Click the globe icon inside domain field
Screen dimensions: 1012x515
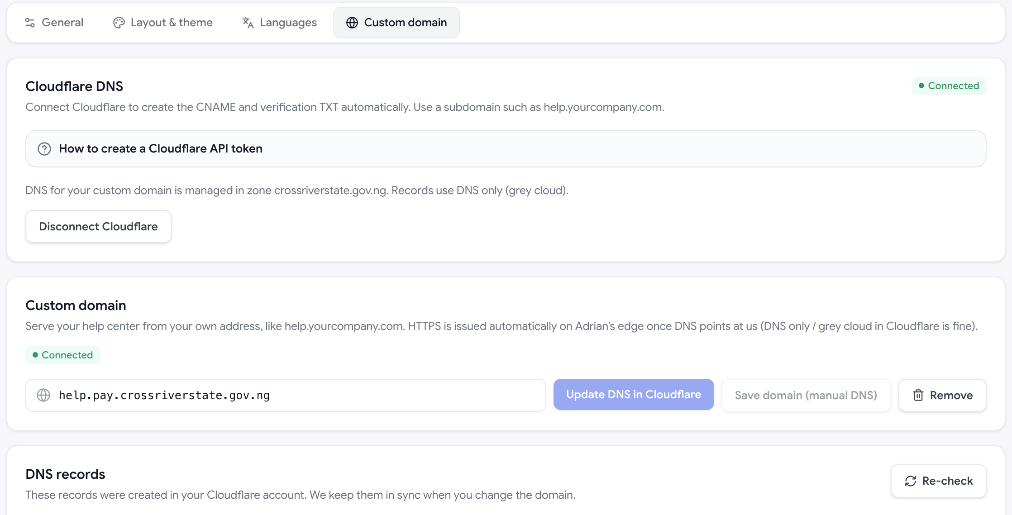tap(43, 395)
